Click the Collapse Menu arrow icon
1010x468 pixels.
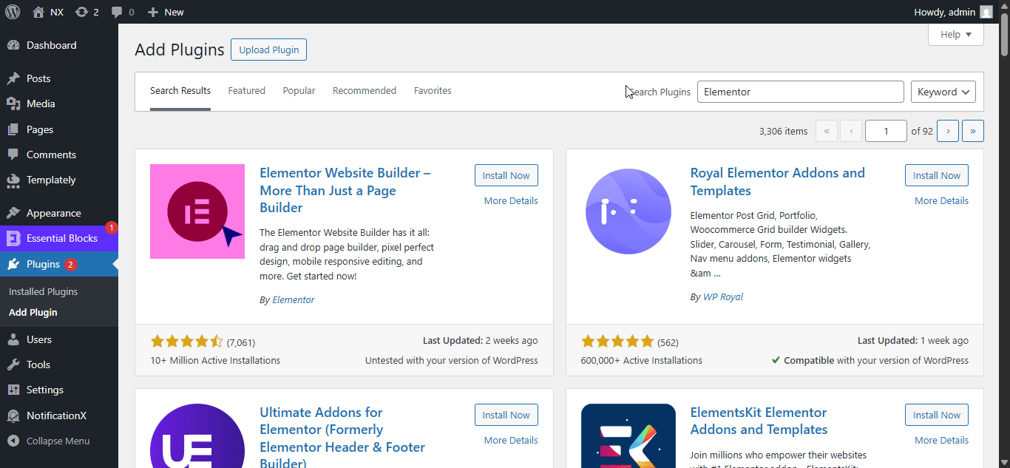pyautogui.click(x=13, y=441)
